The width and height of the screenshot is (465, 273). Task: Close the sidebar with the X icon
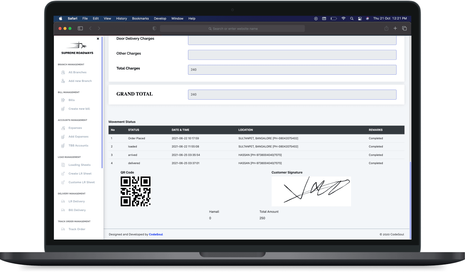pyautogui.click(x=98, y=39)
